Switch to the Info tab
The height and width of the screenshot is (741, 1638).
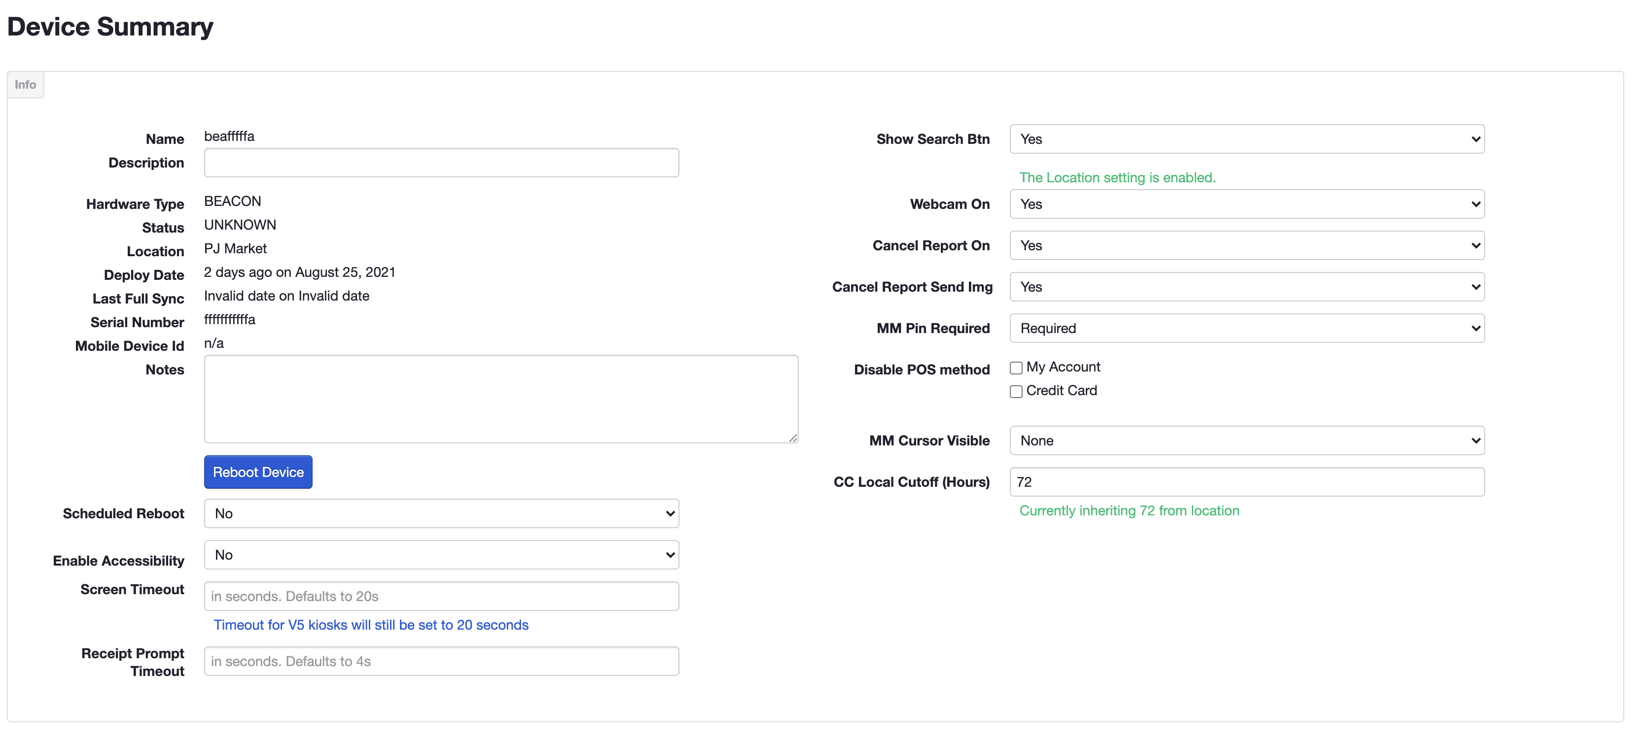(26, 85)
